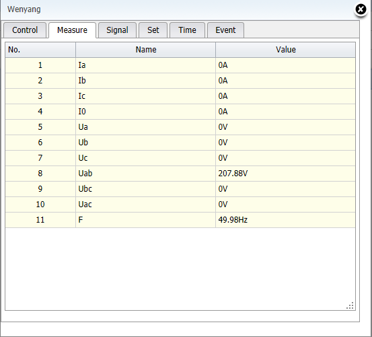Open the Time tab
Viewport: 372px width, 337px height.
click(x=187, y=30)
